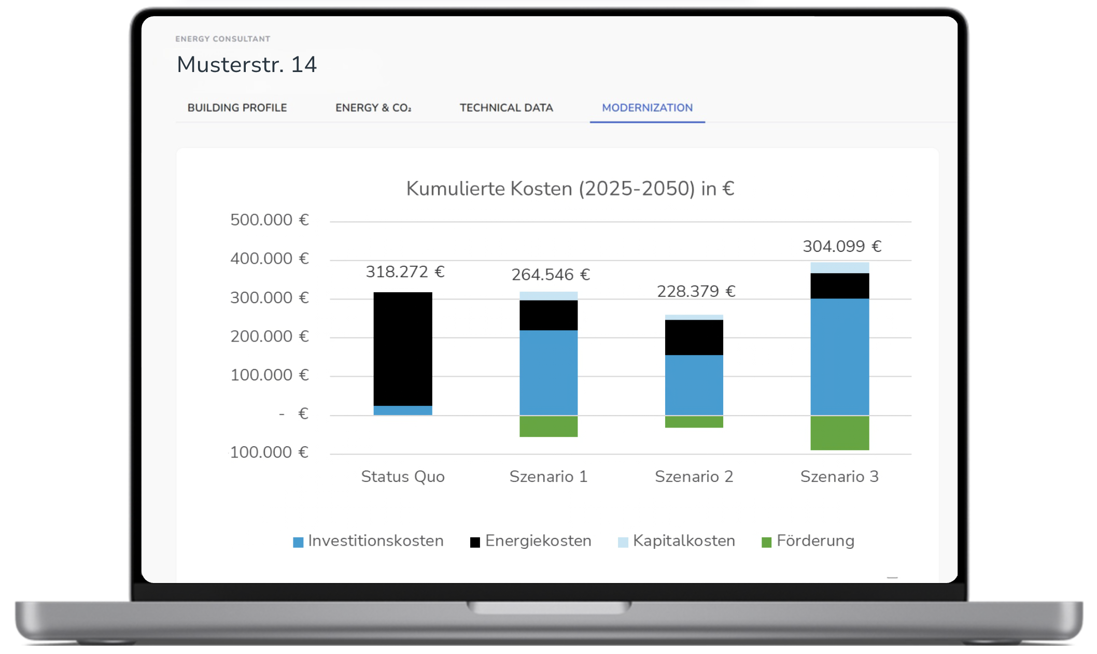
Task: Toggle the Förderung legend label
Action: tap(815, 541)
